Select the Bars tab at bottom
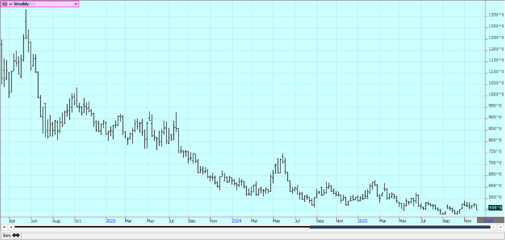505x240 pixels. point(11,235)
